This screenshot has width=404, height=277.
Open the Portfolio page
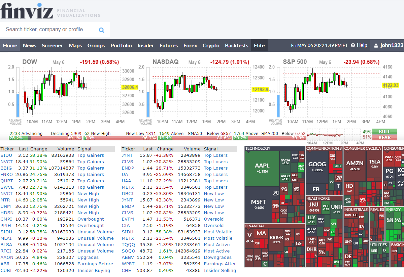[121, 45]
